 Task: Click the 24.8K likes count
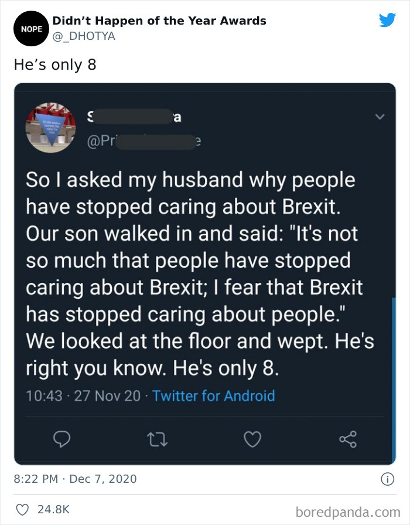click(x=53, y=509)
